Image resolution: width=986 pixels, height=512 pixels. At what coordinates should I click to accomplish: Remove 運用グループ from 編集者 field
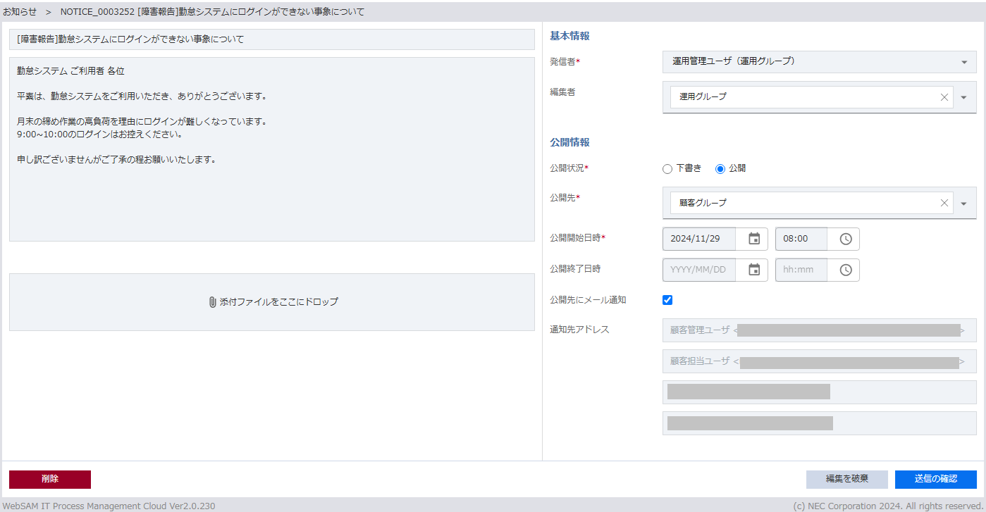pos(944,97)
